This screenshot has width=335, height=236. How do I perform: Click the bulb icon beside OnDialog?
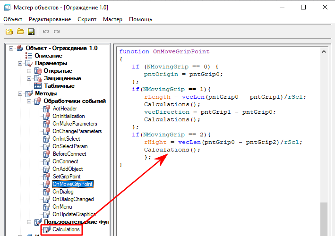click(47, 192)
